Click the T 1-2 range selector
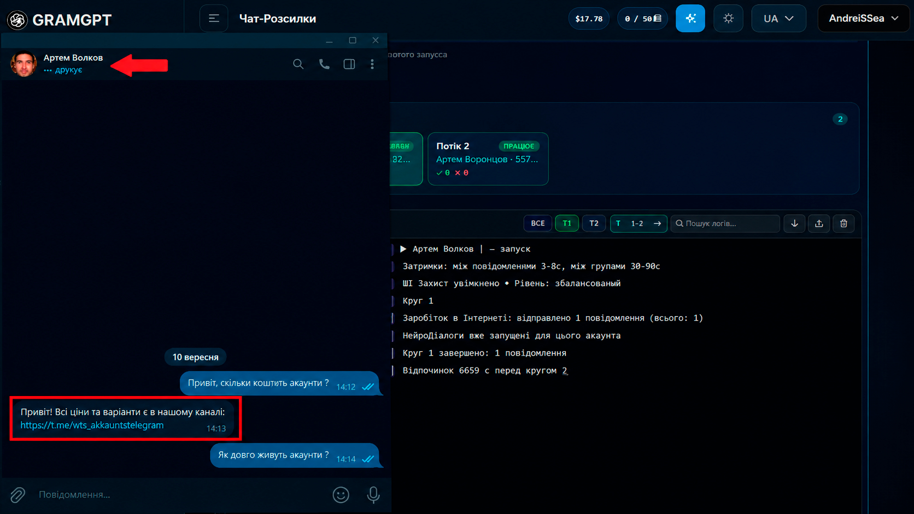Screen dimensions: 914x514 pos(638,223)
